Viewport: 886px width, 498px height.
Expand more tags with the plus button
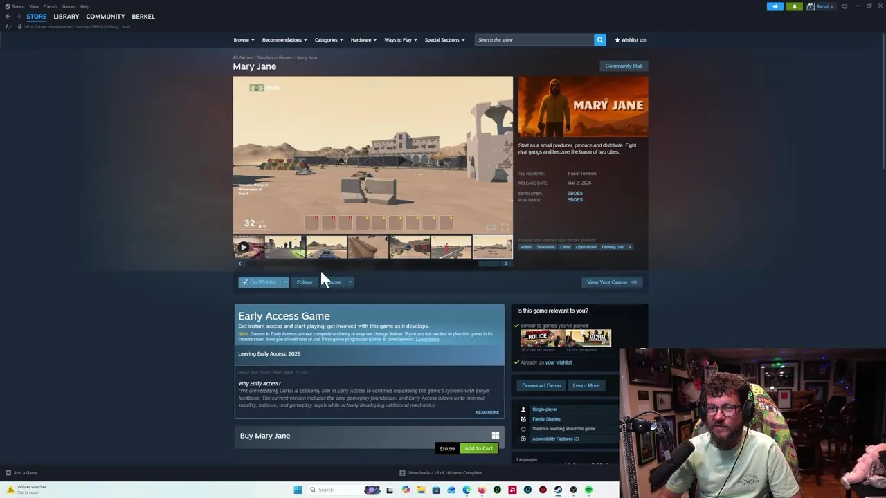click(631, 247)
